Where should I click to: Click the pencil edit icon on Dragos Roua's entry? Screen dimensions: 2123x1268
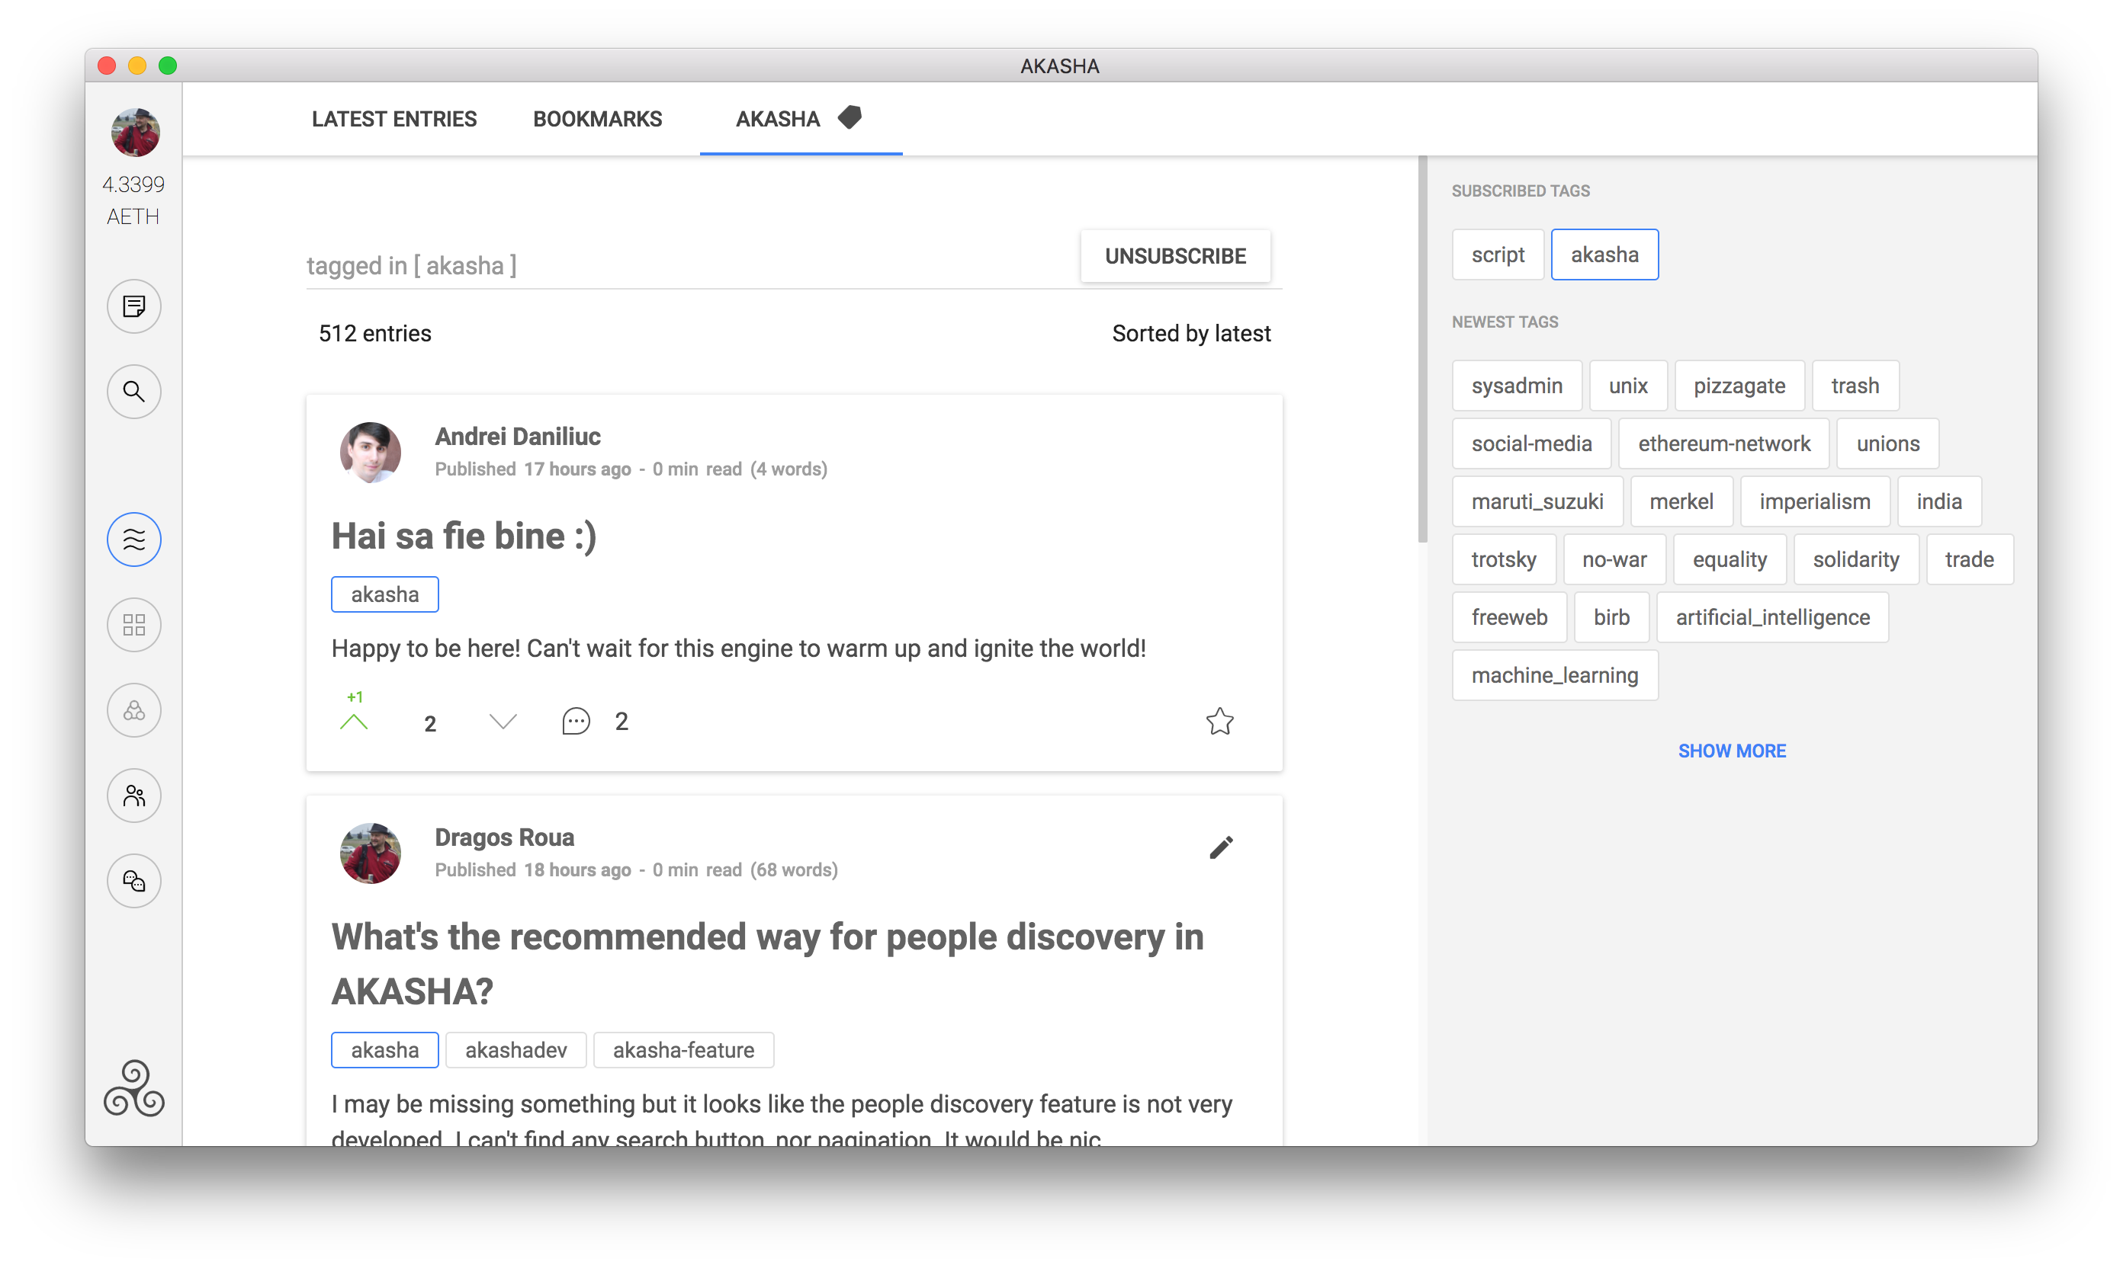click(x=1220, y=847)
